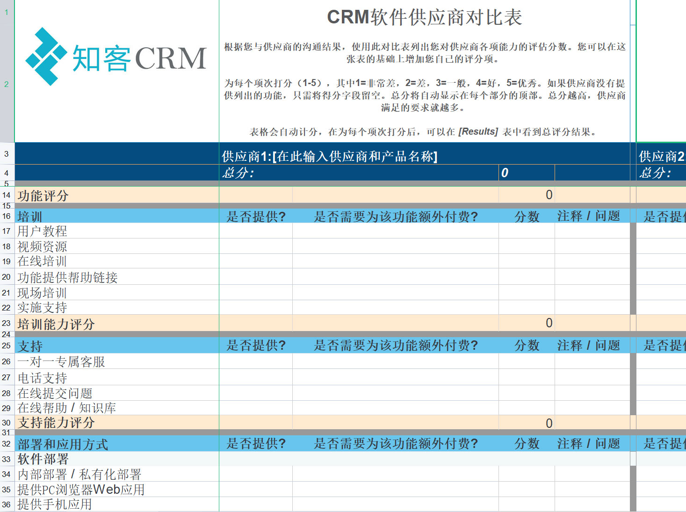Select the 部署和应用方式 header cell
This screenshot has height=512, width=686.
click(117, 444)
